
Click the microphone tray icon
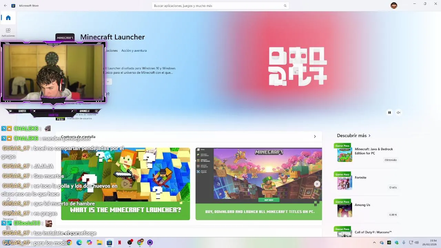(404, 242)
